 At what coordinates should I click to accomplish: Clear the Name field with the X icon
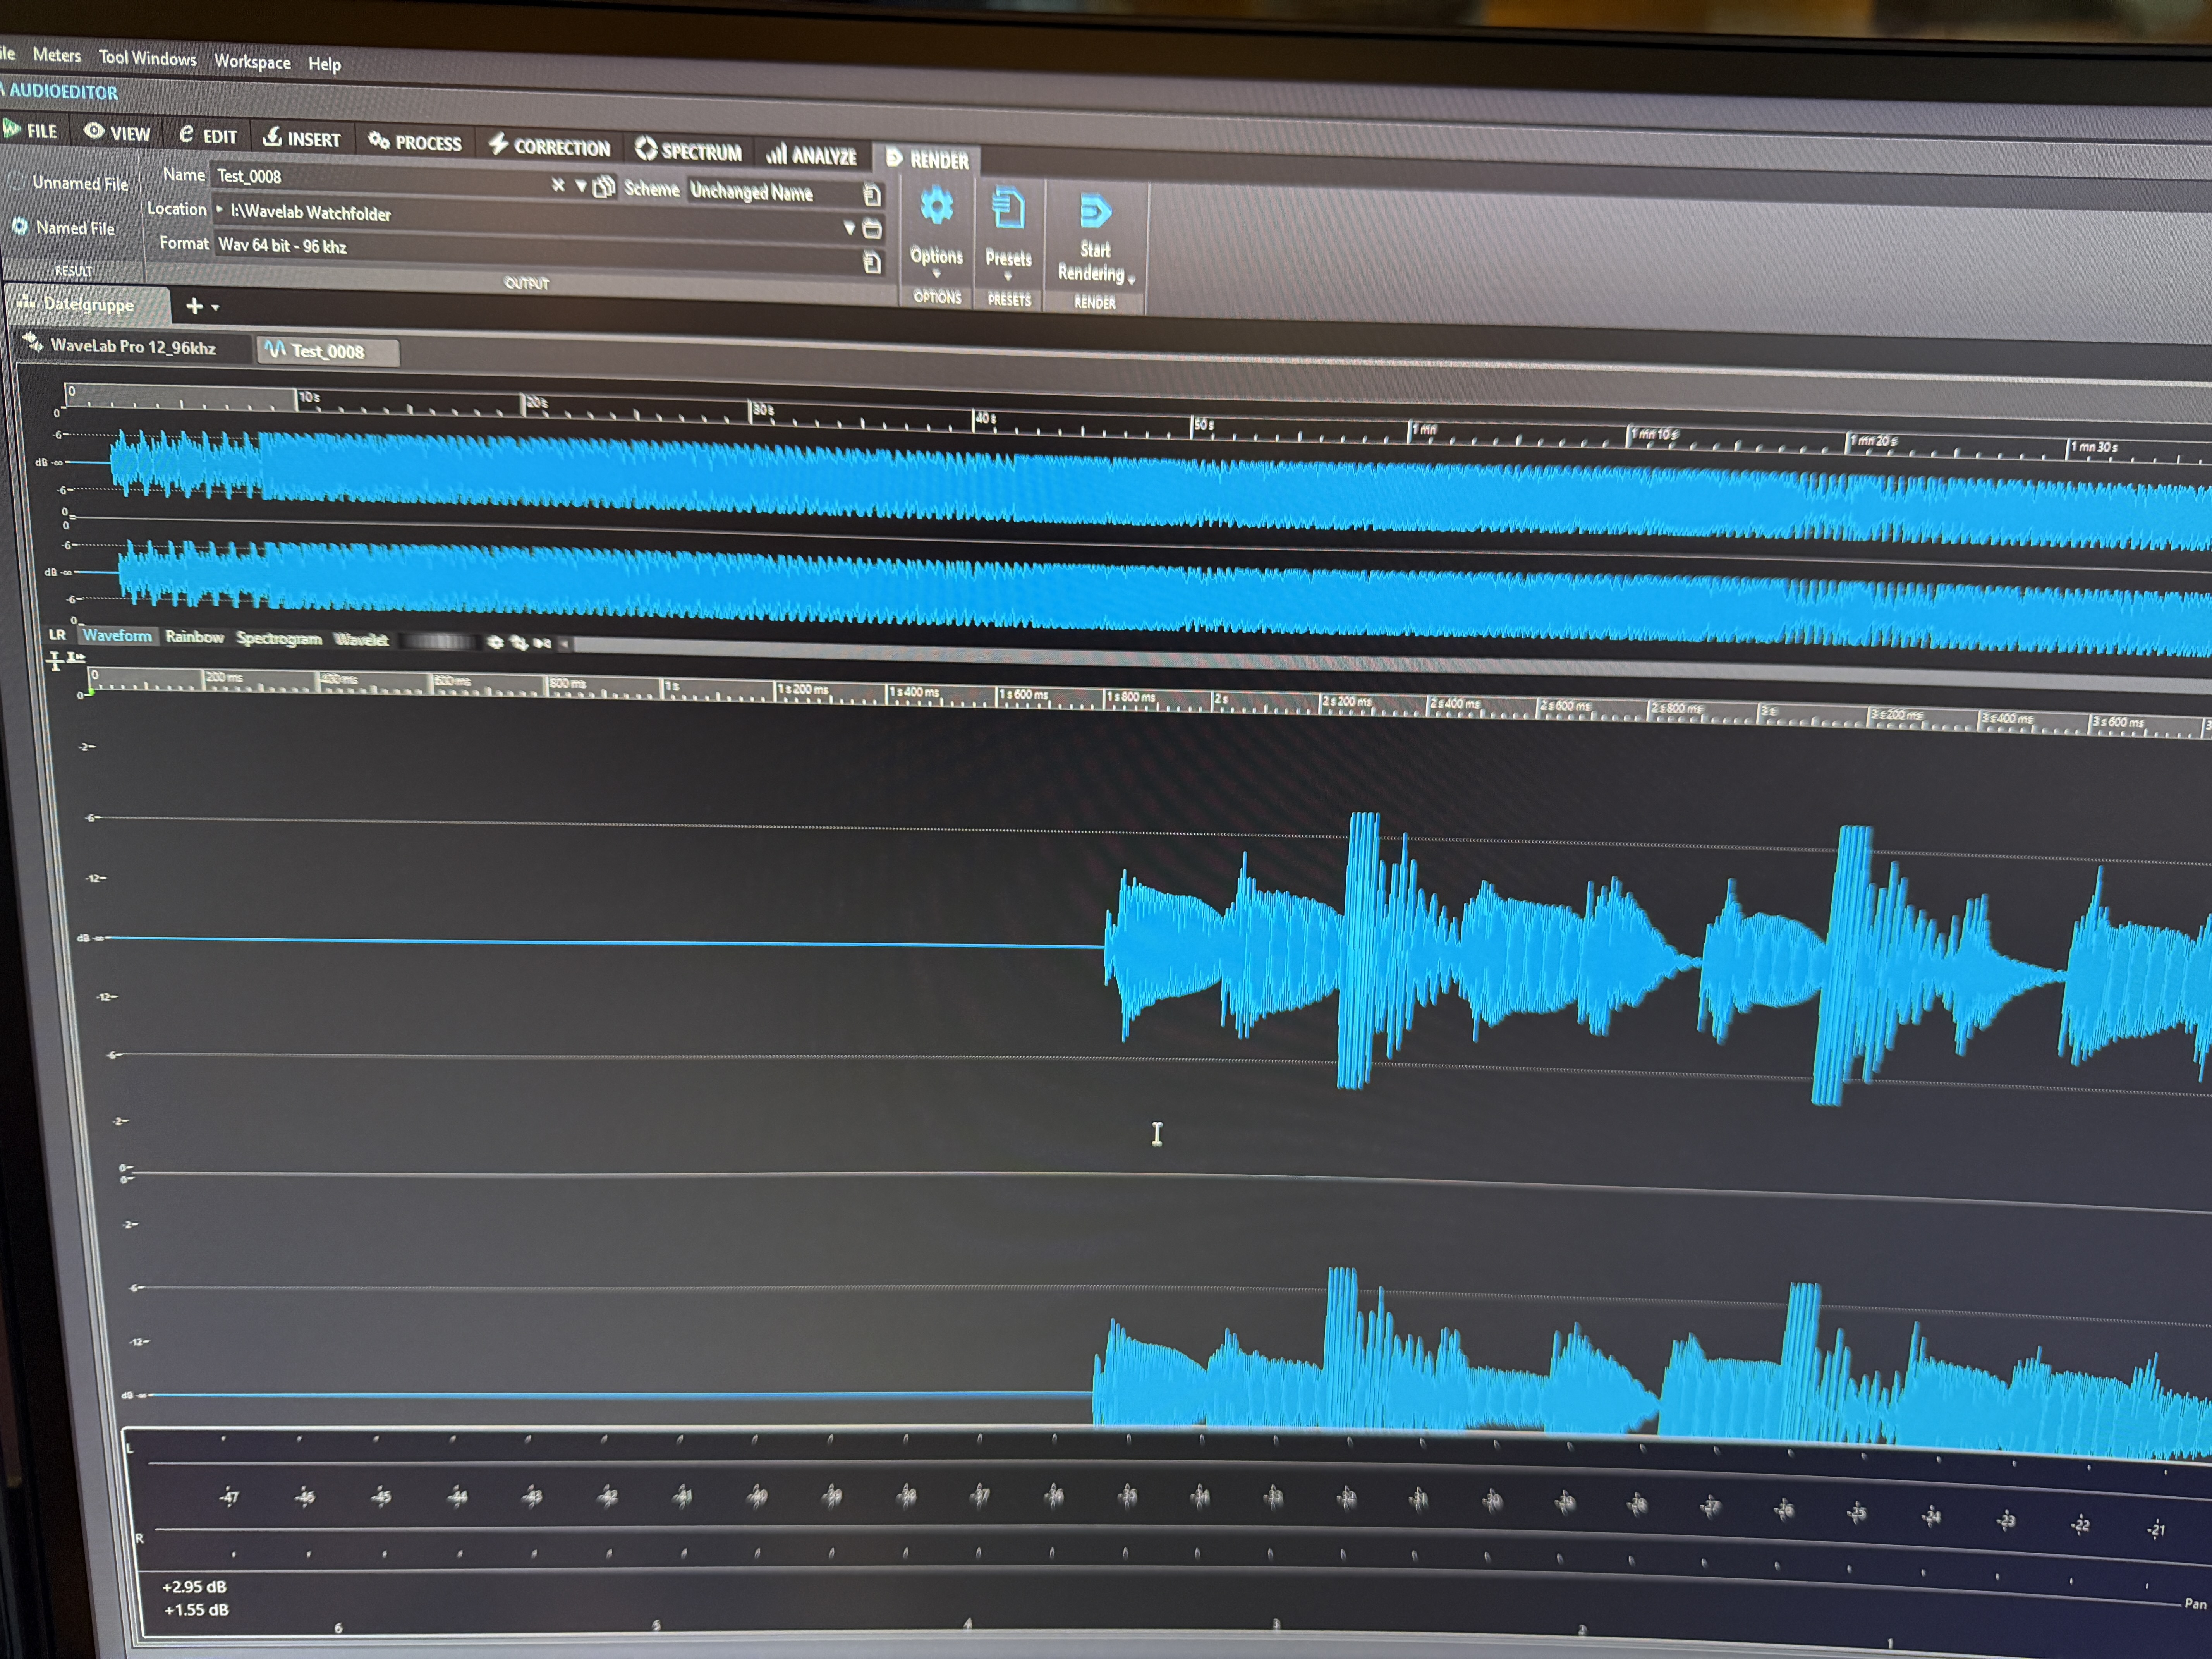558,185
